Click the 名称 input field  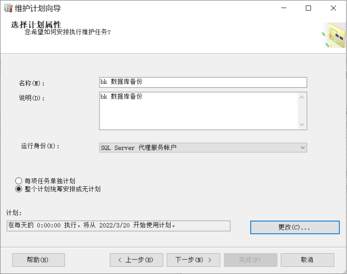point(203,82)
